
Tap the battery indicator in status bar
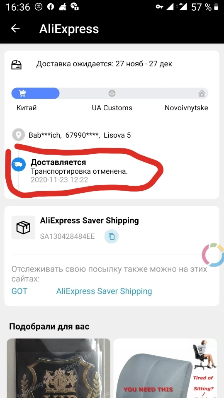click(x=217, y=7)
